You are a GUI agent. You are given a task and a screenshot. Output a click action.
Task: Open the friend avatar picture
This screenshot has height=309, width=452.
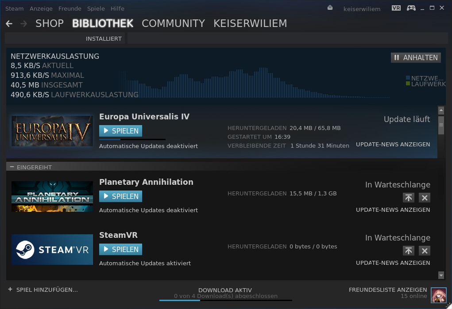[438, 295]
